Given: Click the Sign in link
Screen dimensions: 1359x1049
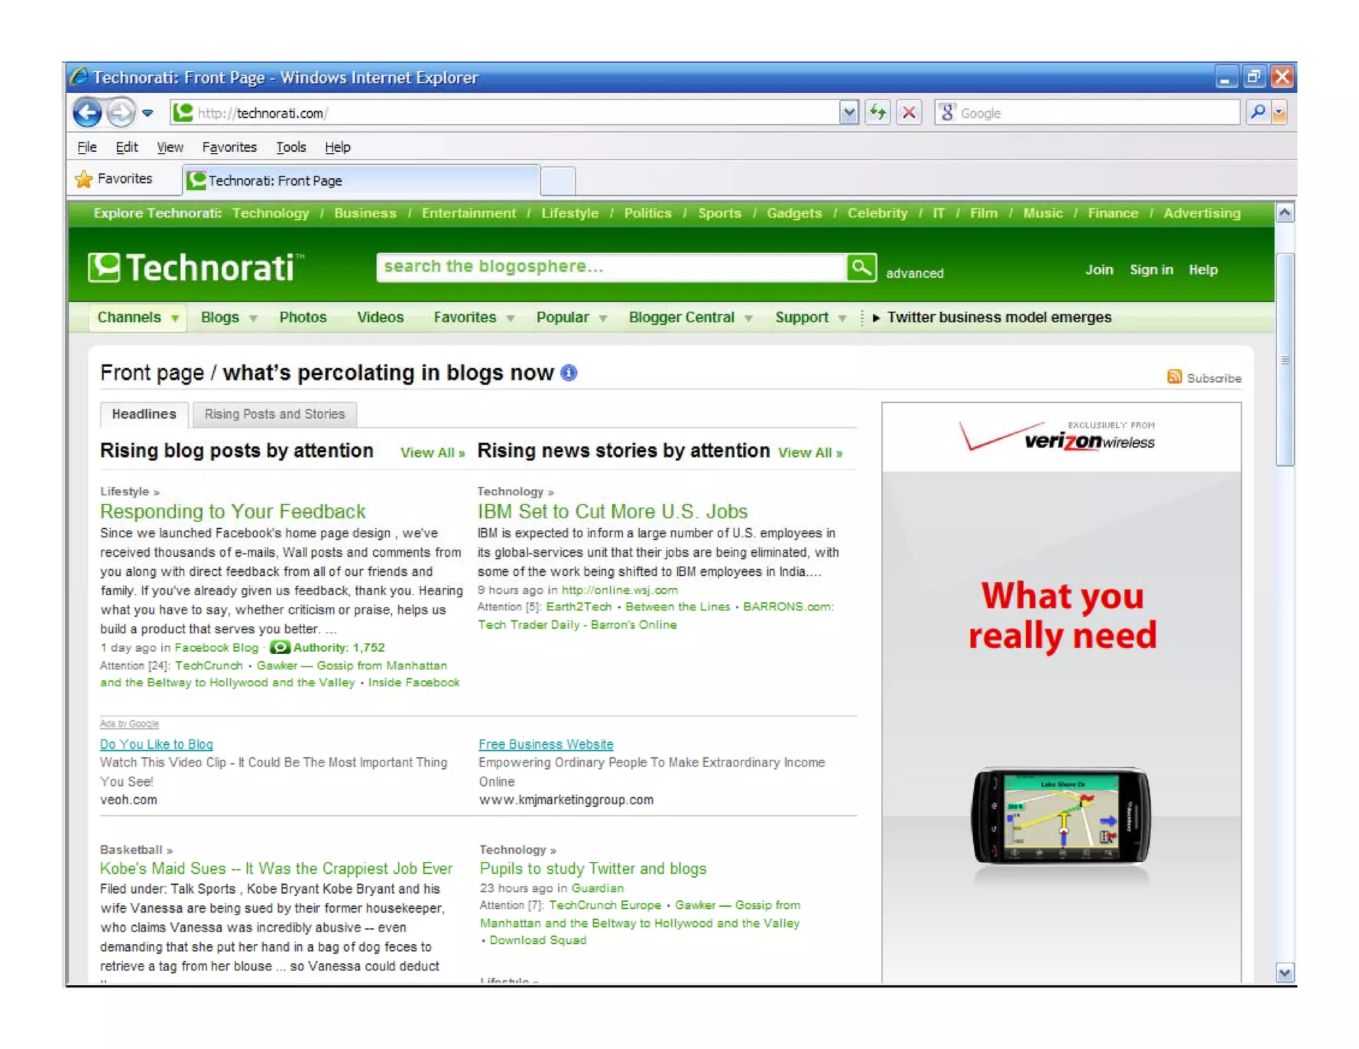Looking at the screenshot, I should click(1151, 270).
